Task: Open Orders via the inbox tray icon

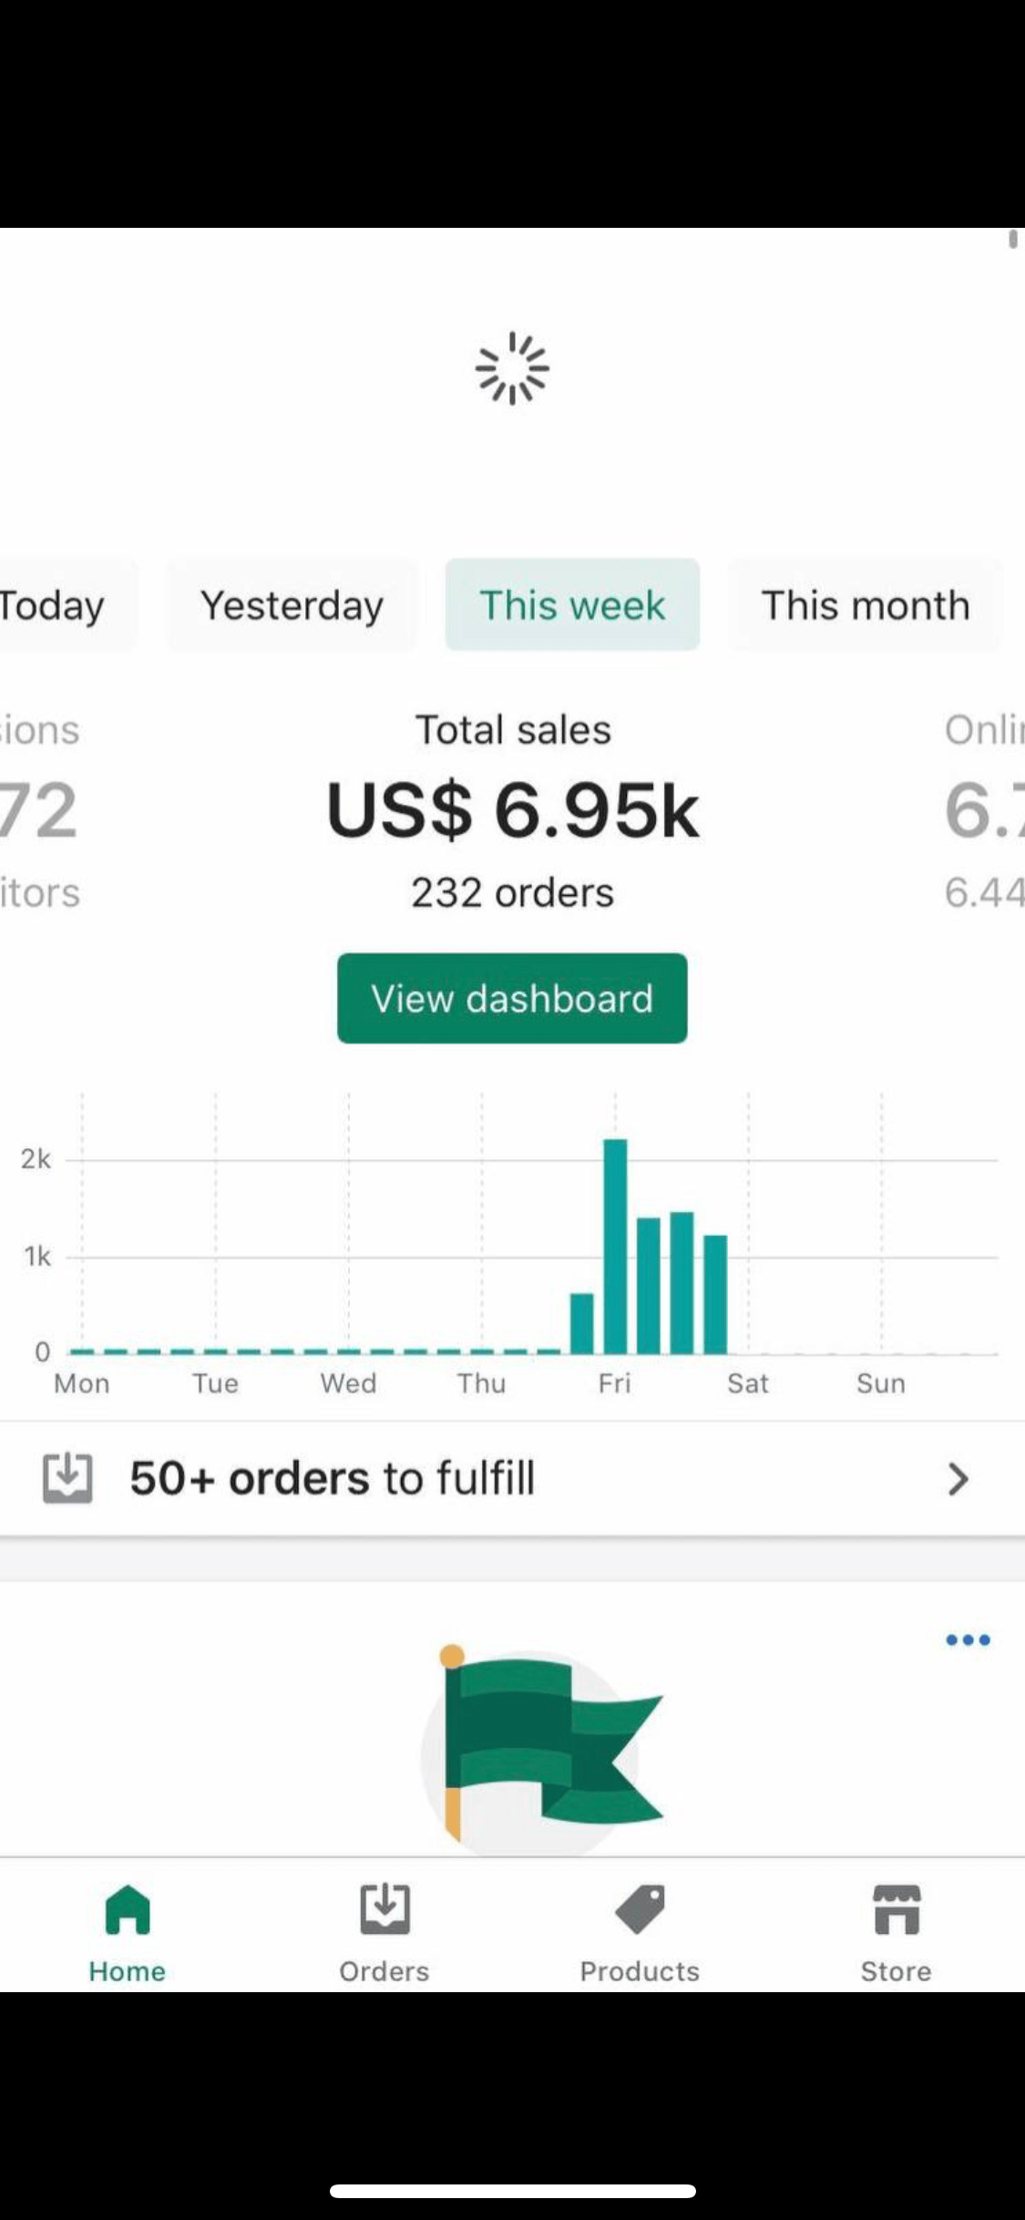Action: pos(384,1909)
